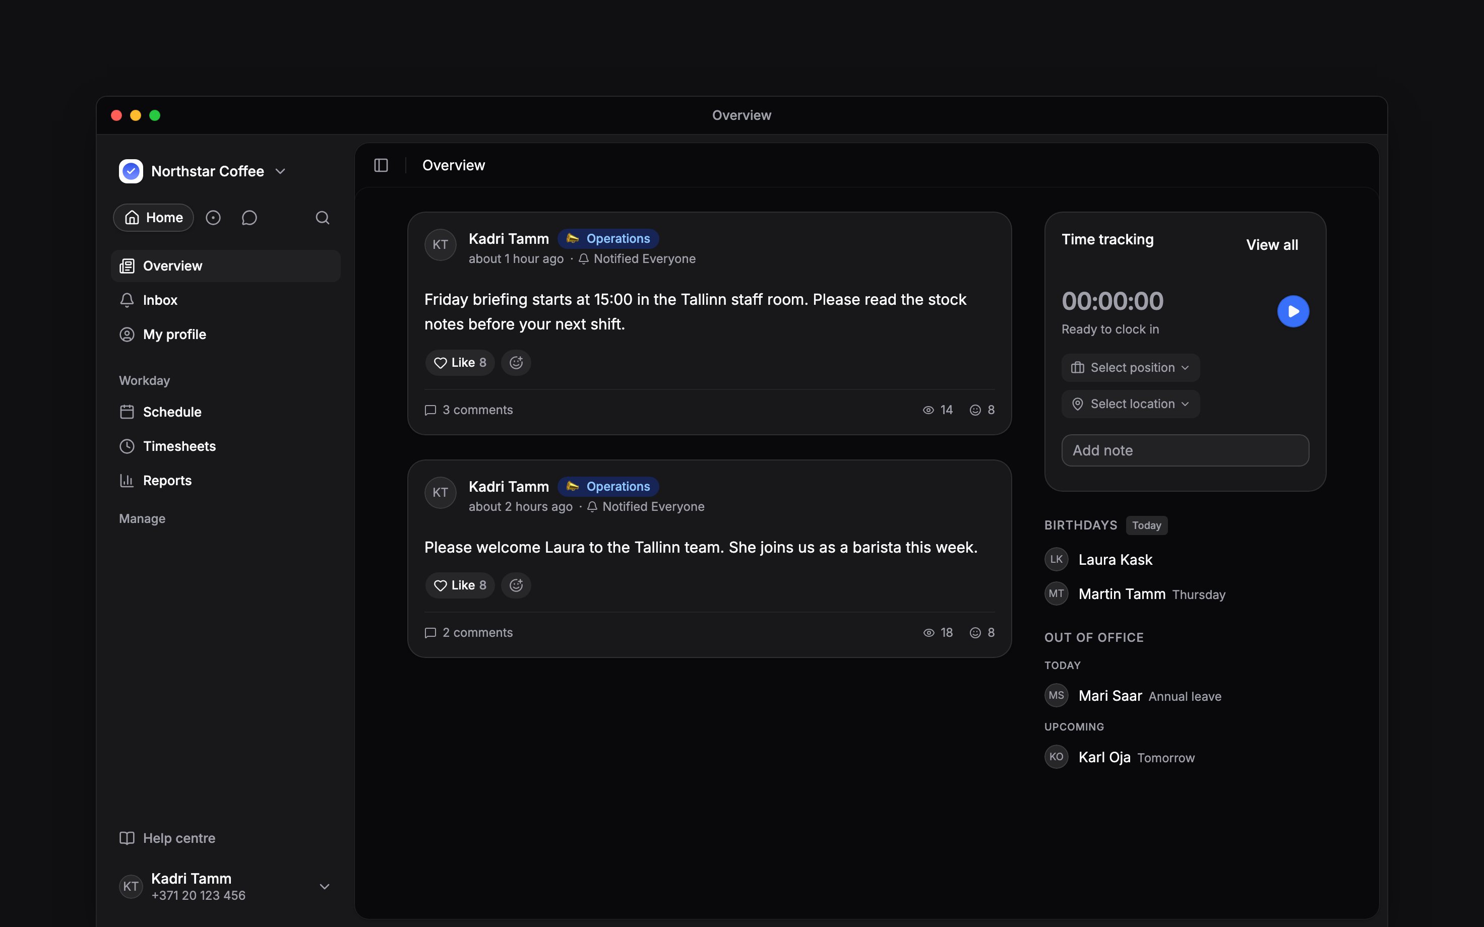Open Inbox in the sidebar
The width and height of the screenshot is (1484, 927).
[226, 300]
